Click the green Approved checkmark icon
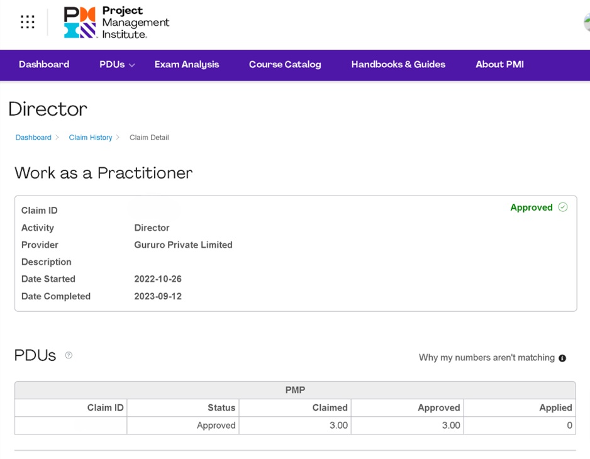 pyautogui.click(x=562, y=207)
